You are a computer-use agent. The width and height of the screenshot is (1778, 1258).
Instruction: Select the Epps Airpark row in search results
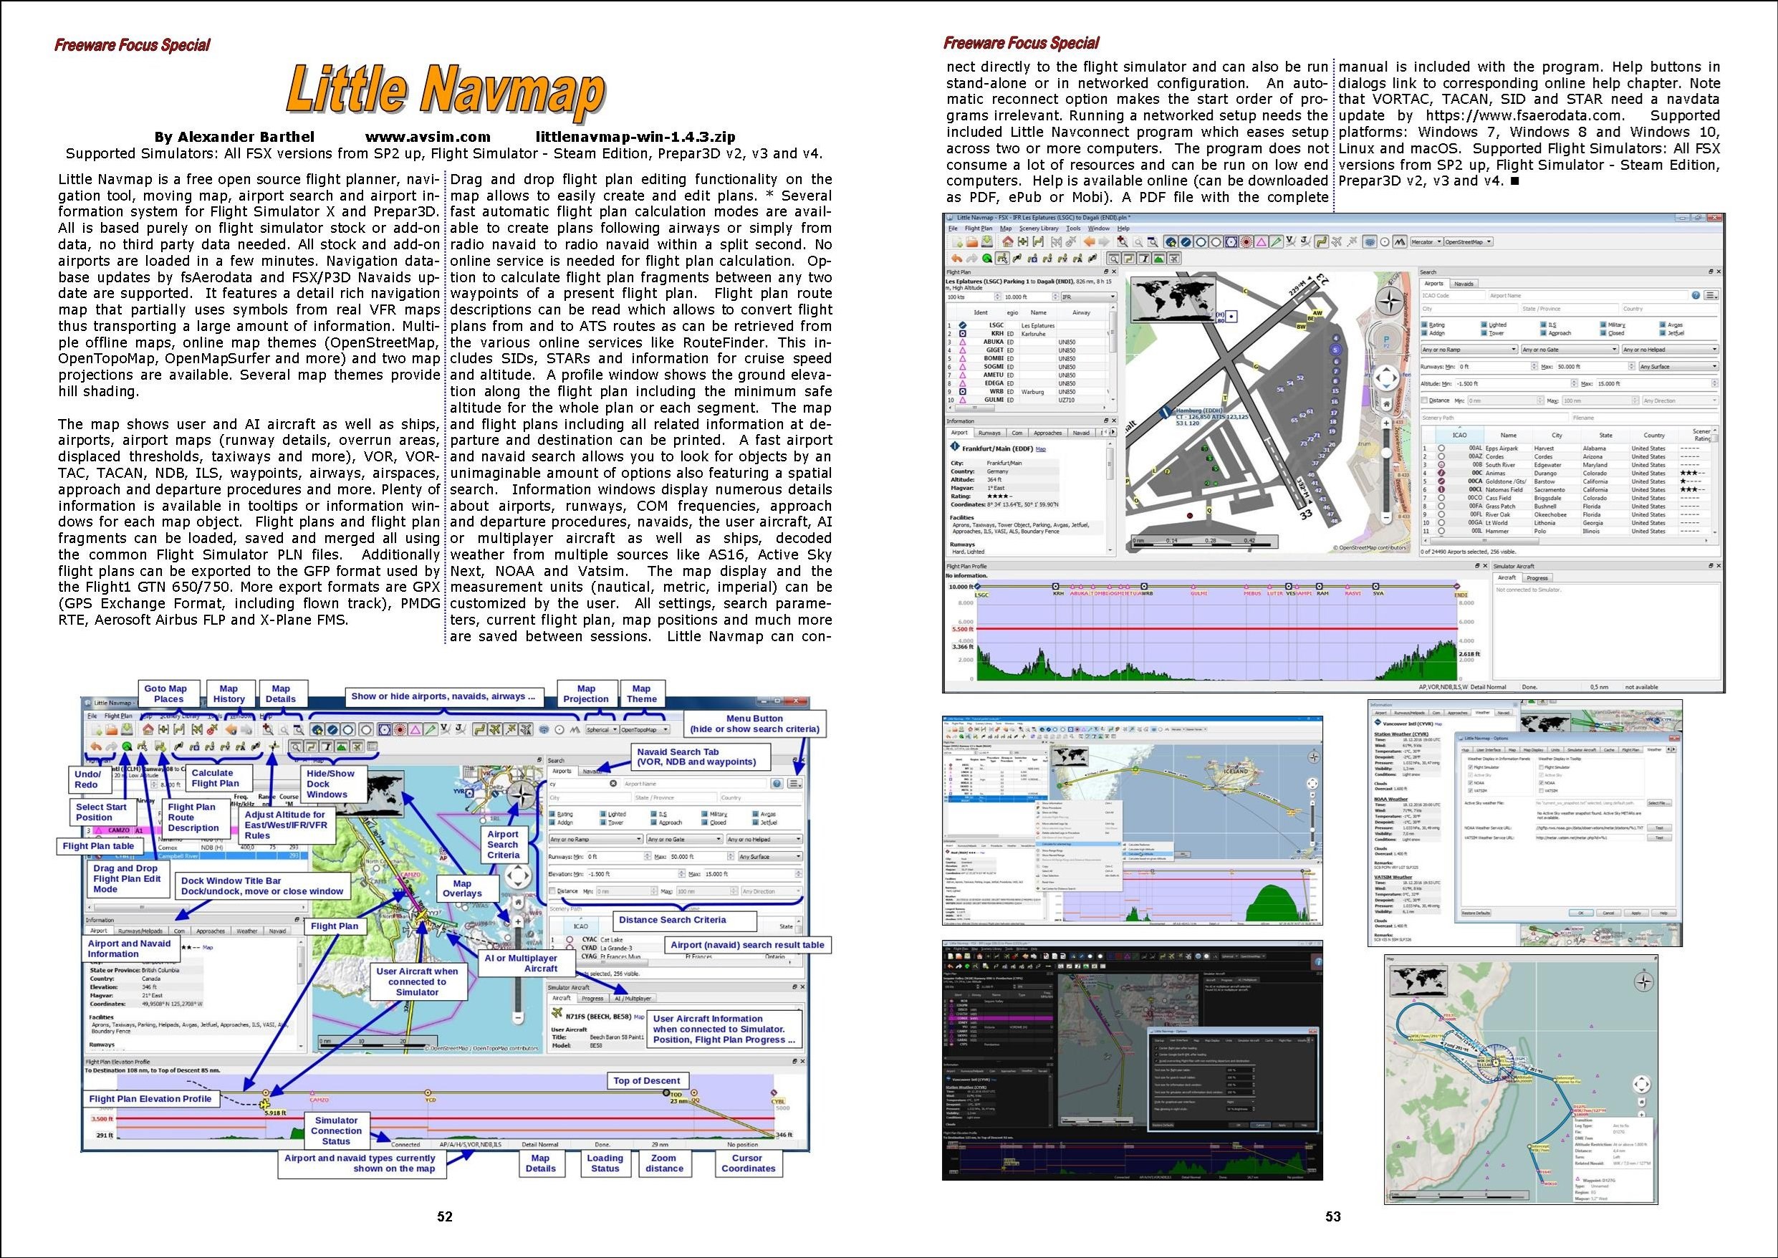[x=1568, y=448]
